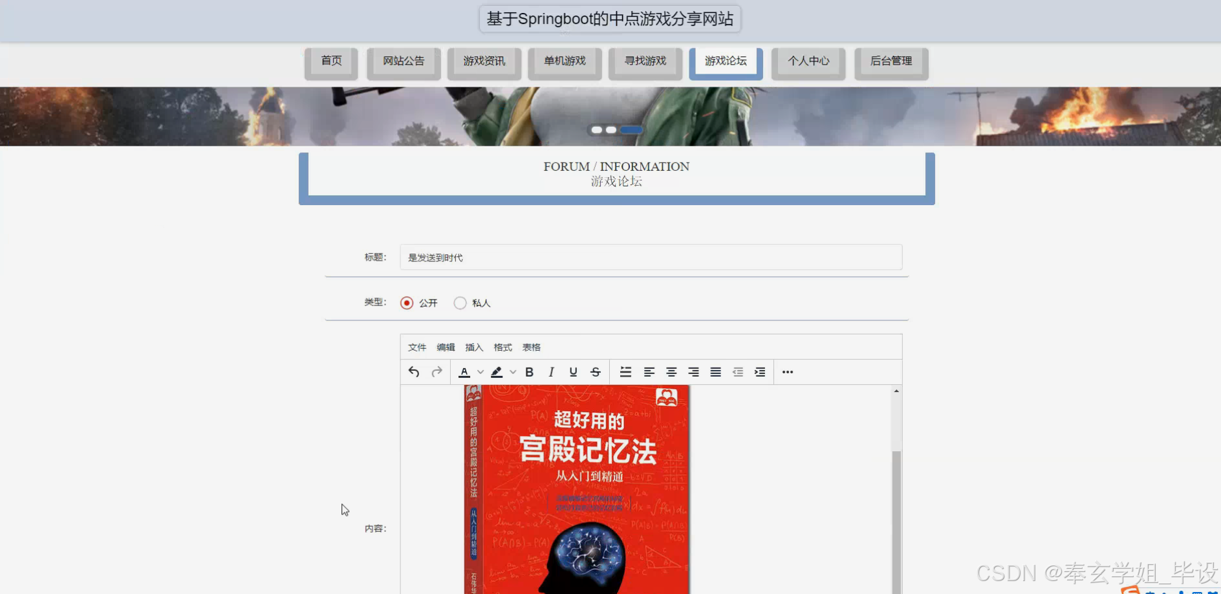Click the editor vertical scrollbar thumb

(x=896, y=522)
